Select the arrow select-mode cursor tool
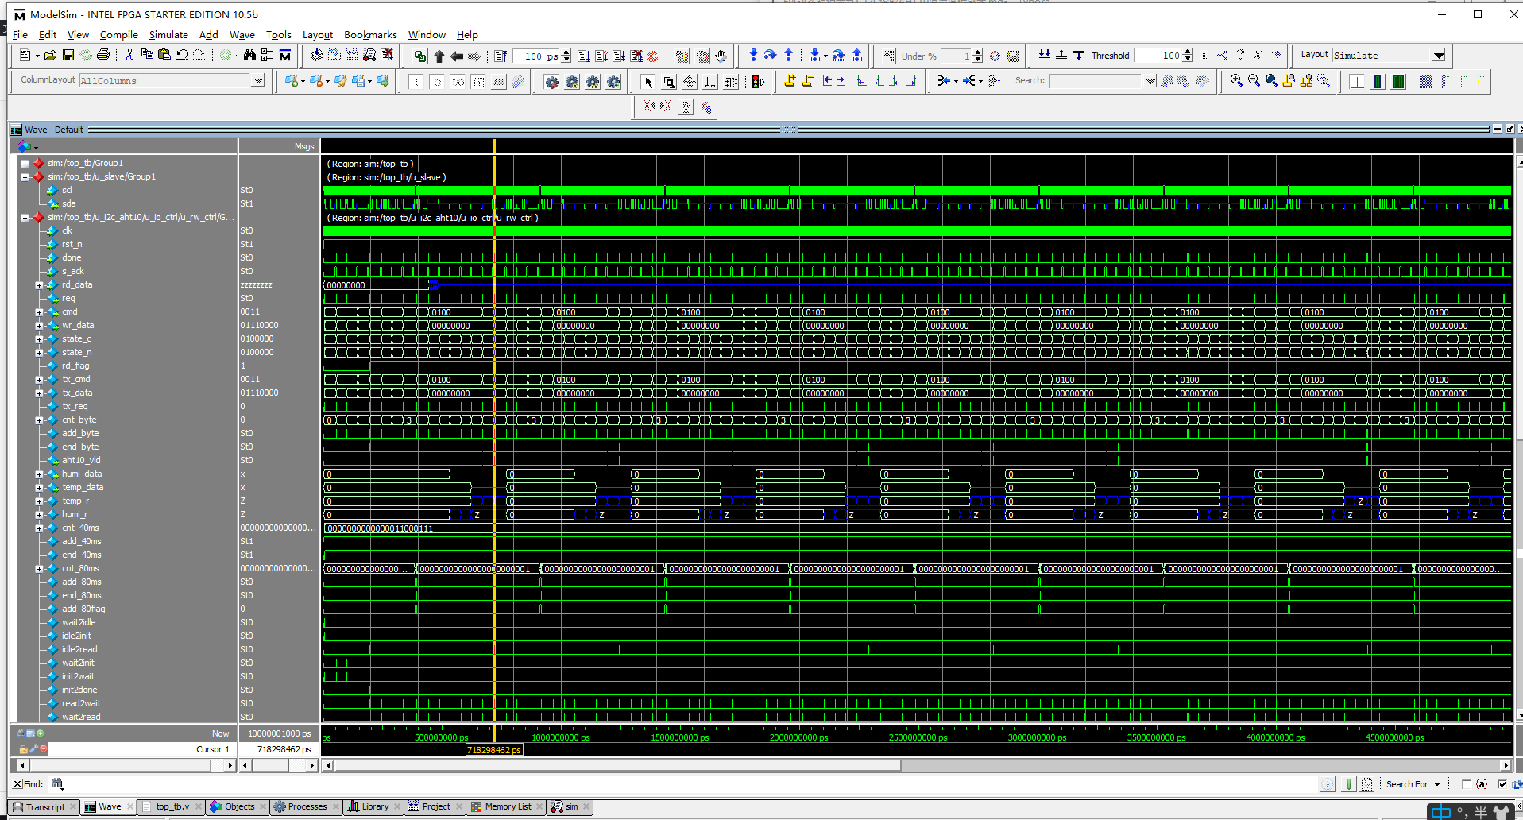Image resolution: width=1523 pixels, height=820 pixels. 648,81
